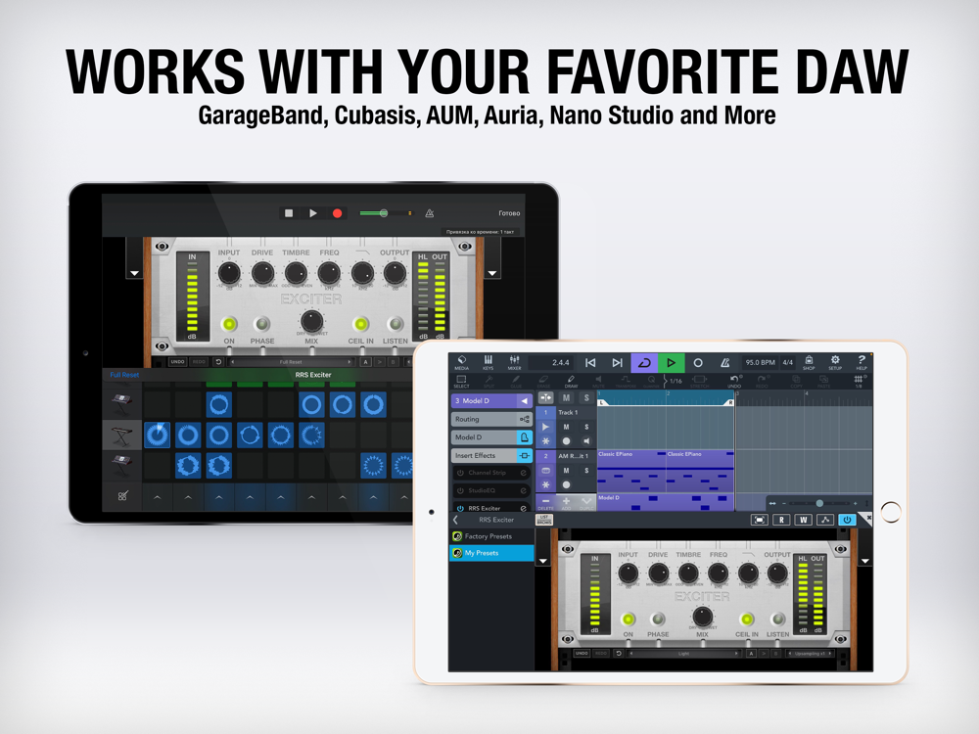Jump to start in Cubasis transport
This screenshot has height=734, width=979.
[x=590, y=363]
